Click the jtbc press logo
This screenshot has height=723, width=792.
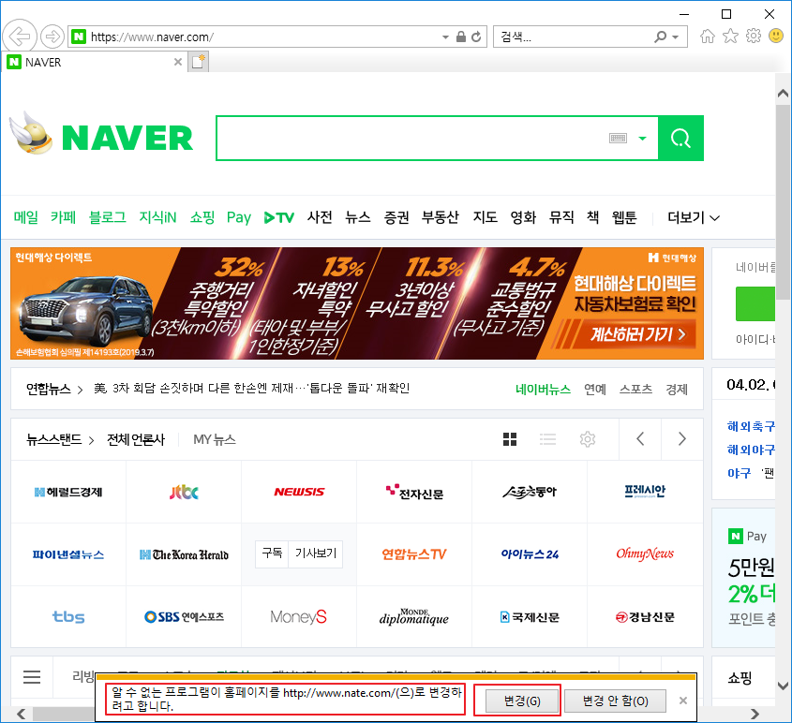(184, 492)
